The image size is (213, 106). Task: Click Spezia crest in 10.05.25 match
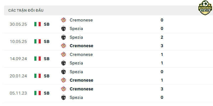coord(63,37)
